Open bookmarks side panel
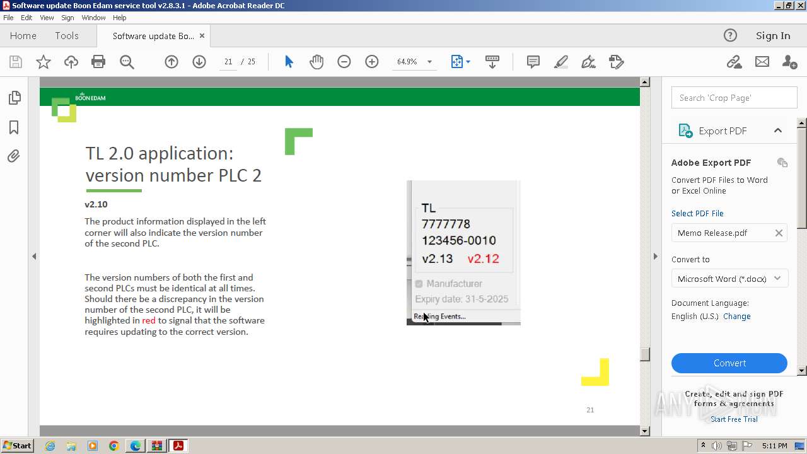 (x=14, y=127)
